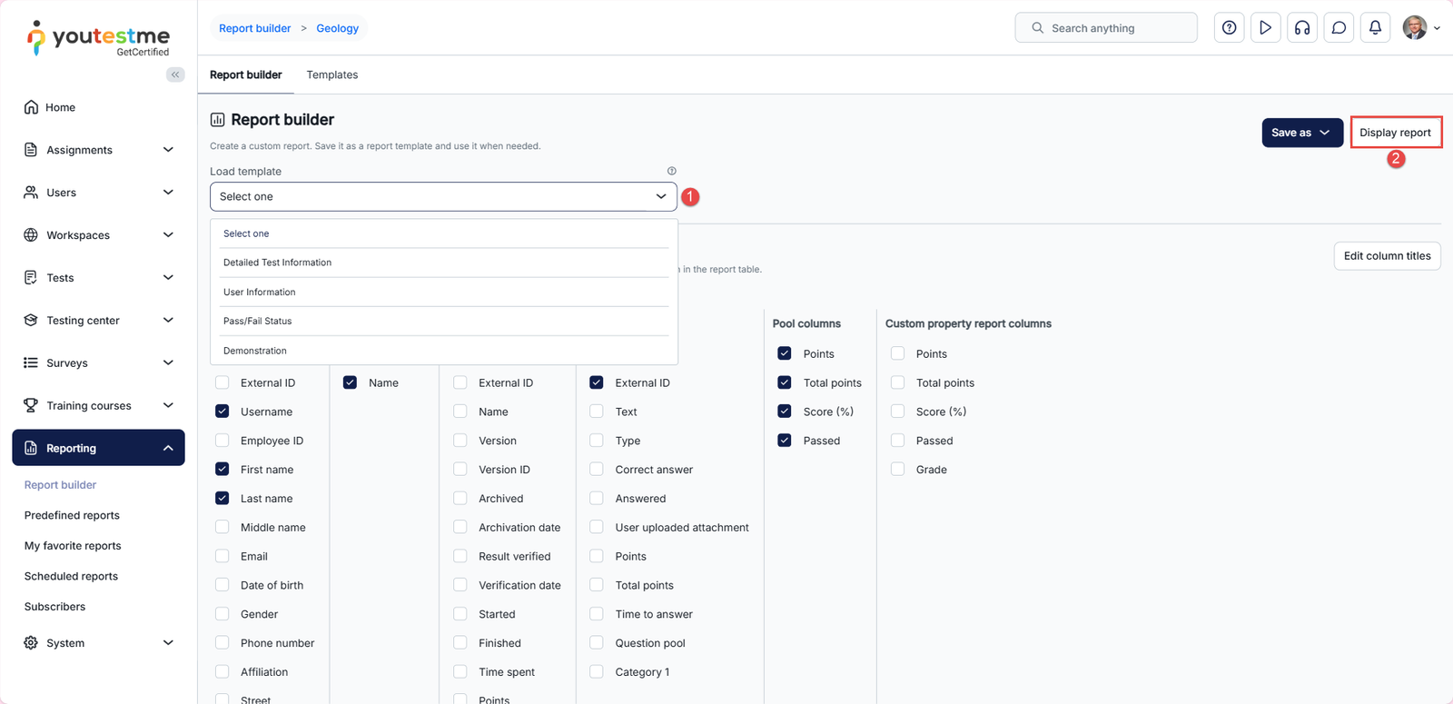This screenshot has height=704, width=1453.
Task: Open Predefined reports in sidebar
Action: tap(72, 515)
